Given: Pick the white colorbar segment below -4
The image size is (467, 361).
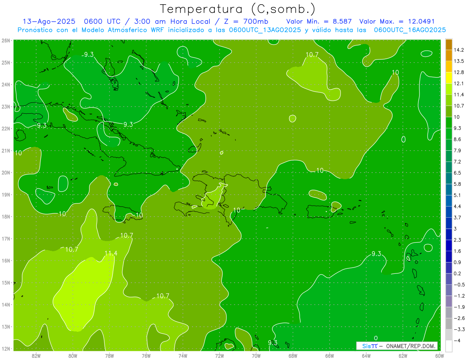Looking at the screenshot, I should point(449,346).
